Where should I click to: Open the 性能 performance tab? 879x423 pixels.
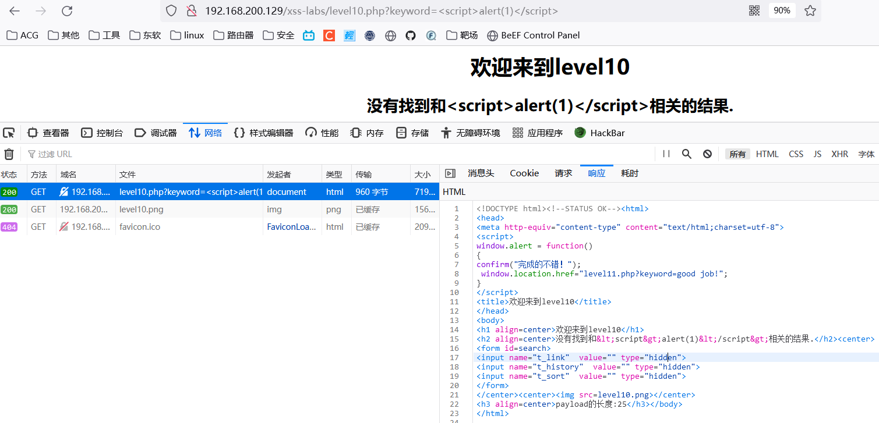(x=322, y=133)
